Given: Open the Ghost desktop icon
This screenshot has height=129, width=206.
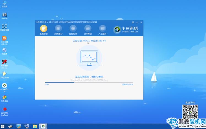Looking at the screenshot, I should click(x=4, y=75).
